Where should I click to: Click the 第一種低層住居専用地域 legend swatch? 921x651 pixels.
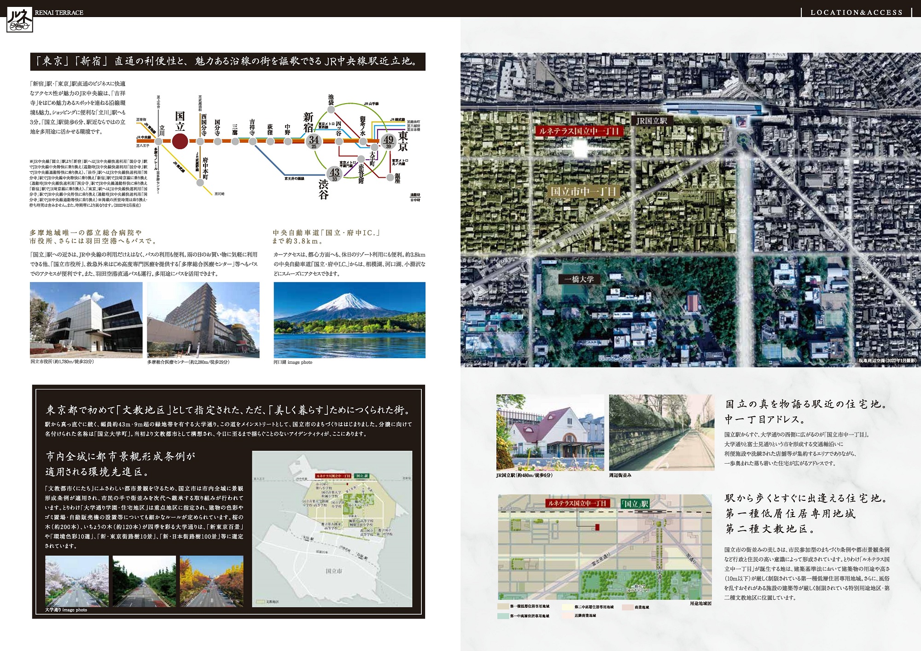tap(503, 607)
